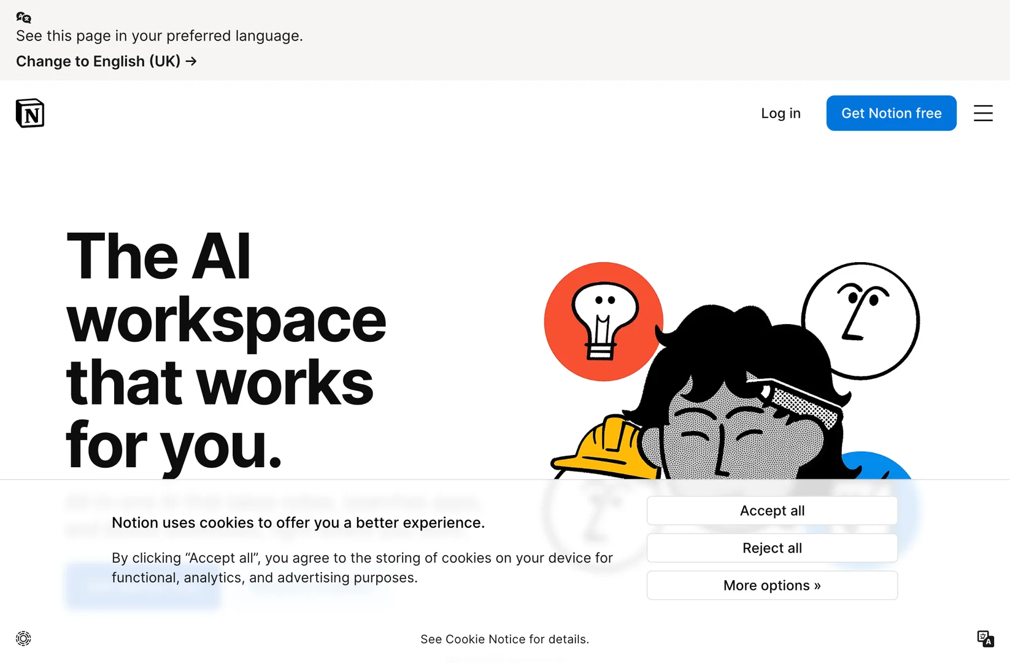Click the translation icon above the language banner
This screenshot has height=663, width=1010.
tap(23, 17)
